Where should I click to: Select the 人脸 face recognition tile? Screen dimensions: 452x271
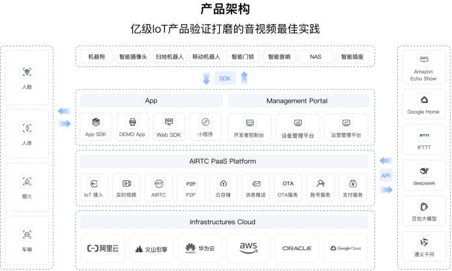coord(27,76)
